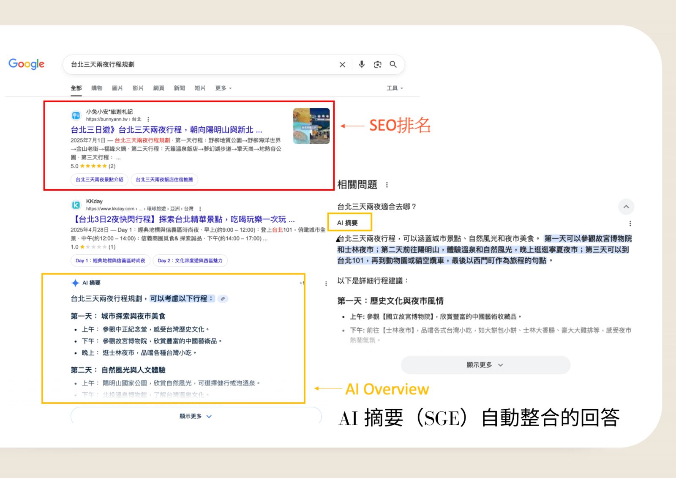Click the first result's thumbnail image

pos(311,126)
